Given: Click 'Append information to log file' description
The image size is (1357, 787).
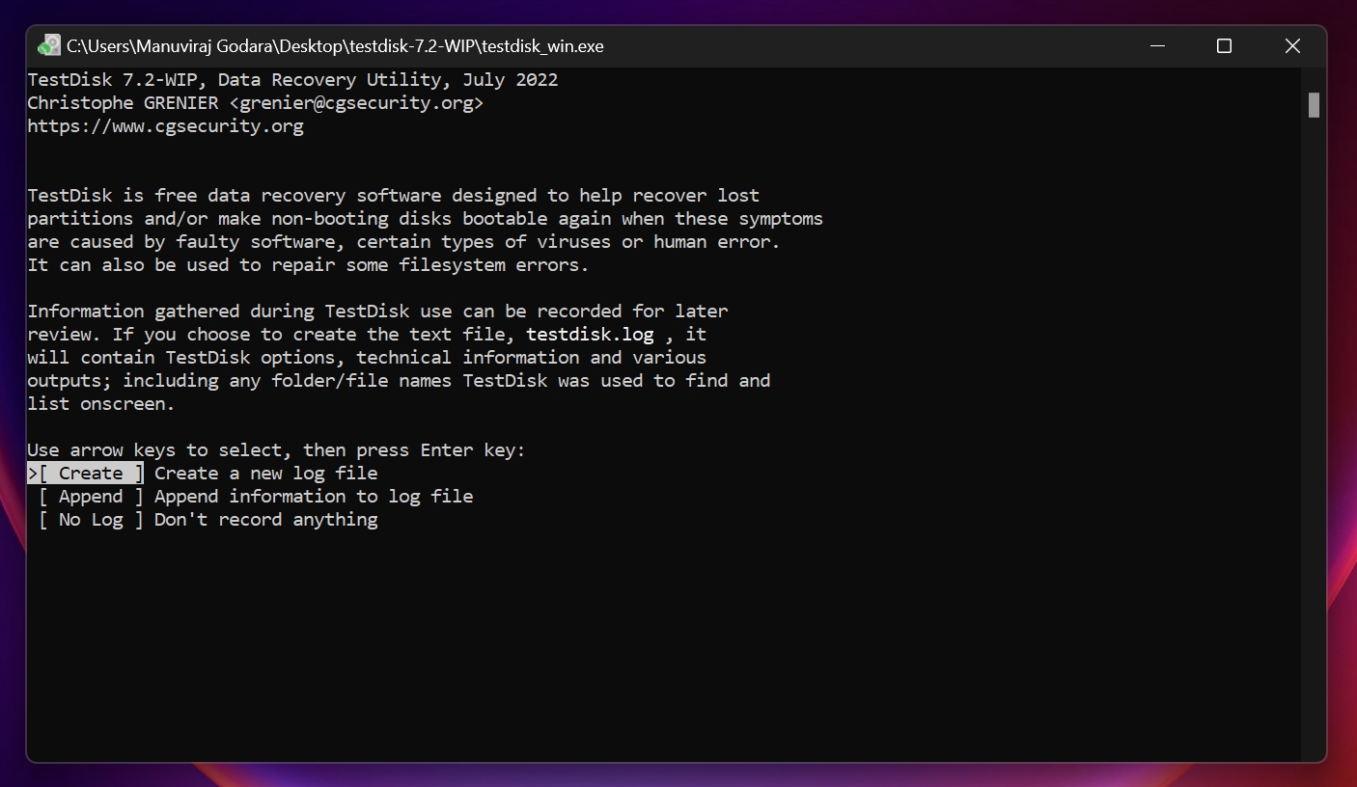Looking at the screenshot, I should [x=314, y=497].
